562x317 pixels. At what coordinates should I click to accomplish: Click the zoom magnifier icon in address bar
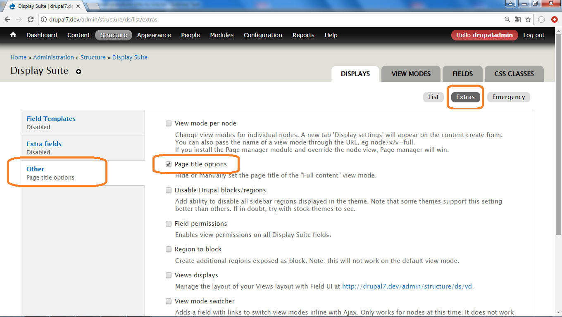pyautogui.click(x=507, y=19)
